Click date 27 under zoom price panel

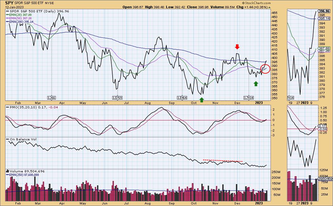[x=298, y=103]
